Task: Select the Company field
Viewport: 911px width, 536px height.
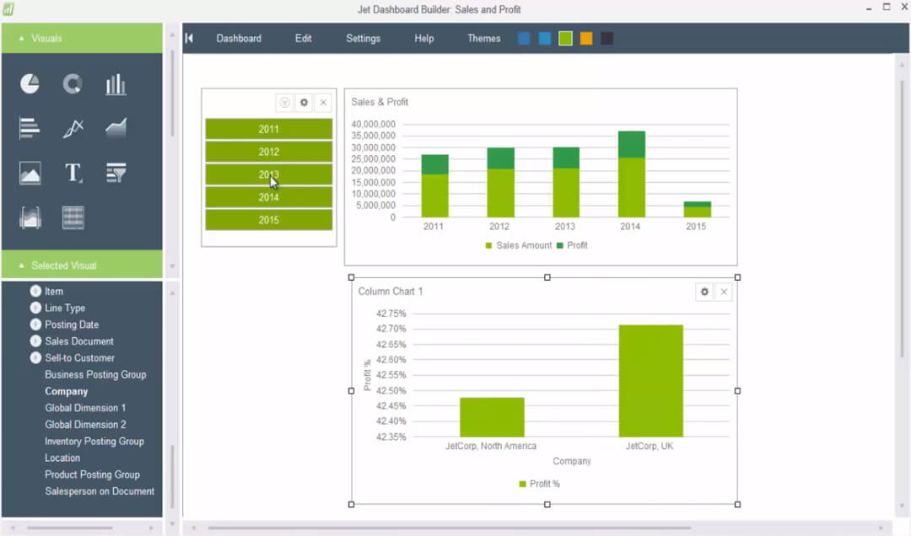Action: pyautogui.click(x=67, y=391)
